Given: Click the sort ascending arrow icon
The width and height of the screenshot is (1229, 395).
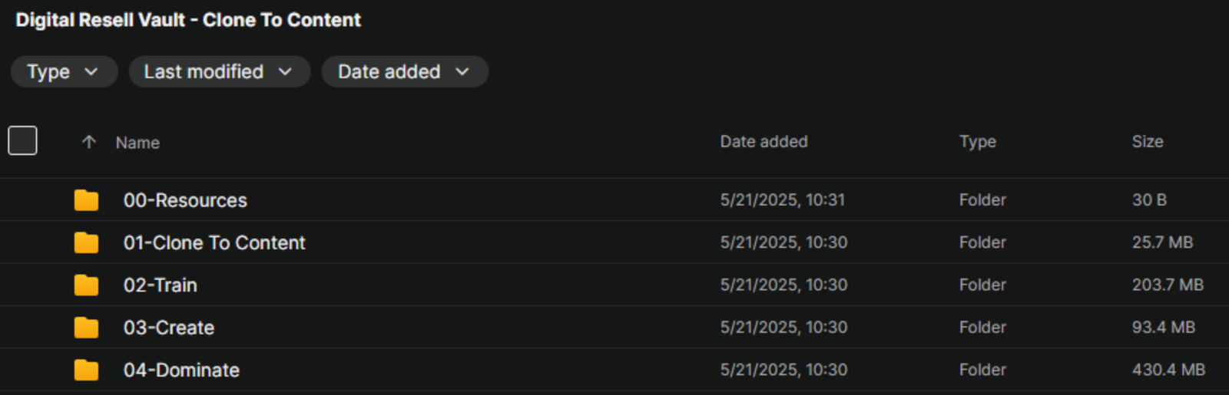Looking at the screenshot, I should pyautogui.click(x=89, y=142).
